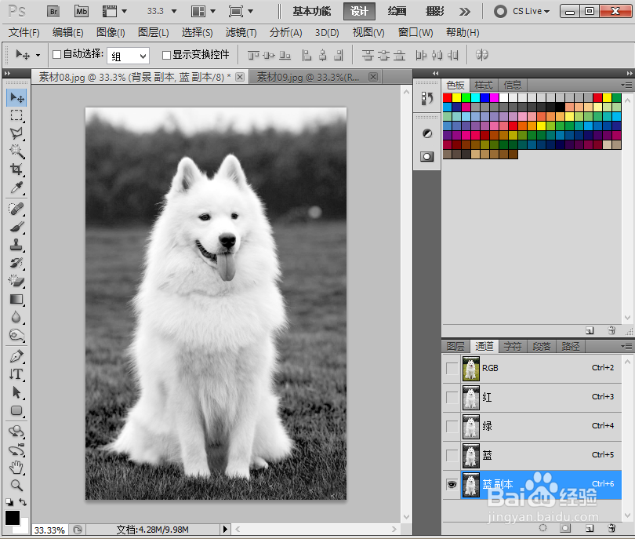Expand the CS Live menu
Viewport: 635px width, 539px height.
[x=521, y=11]
